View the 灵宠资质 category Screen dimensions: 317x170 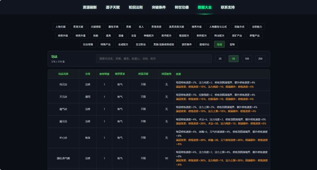(156, 26)
